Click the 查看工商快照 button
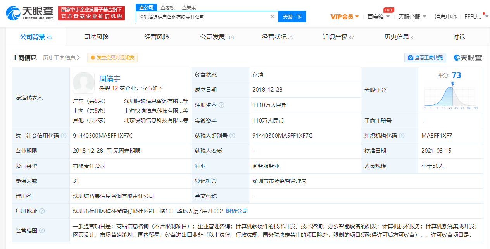The image size is (490, 249). 425,58
